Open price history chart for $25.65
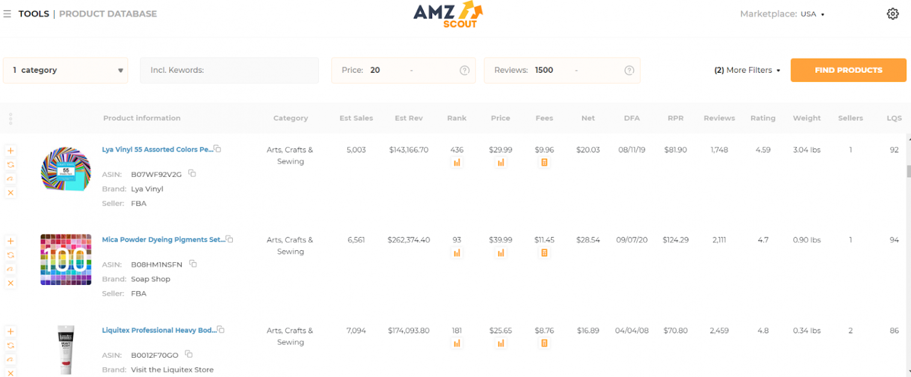The width and height of the screenshot is (911, 377). click(501, 343)
